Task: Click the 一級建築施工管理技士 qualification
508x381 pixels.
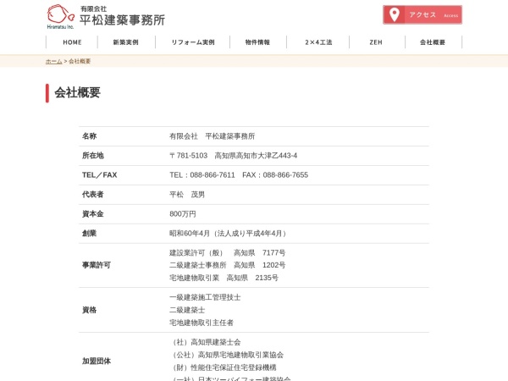Action: click(x=205, y=297)
